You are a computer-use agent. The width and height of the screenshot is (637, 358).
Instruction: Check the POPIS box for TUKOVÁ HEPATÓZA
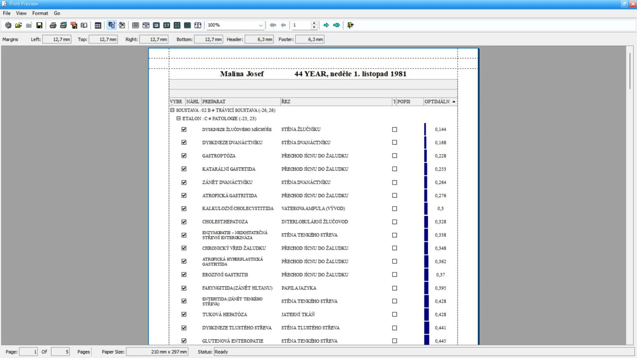point(394,314)
